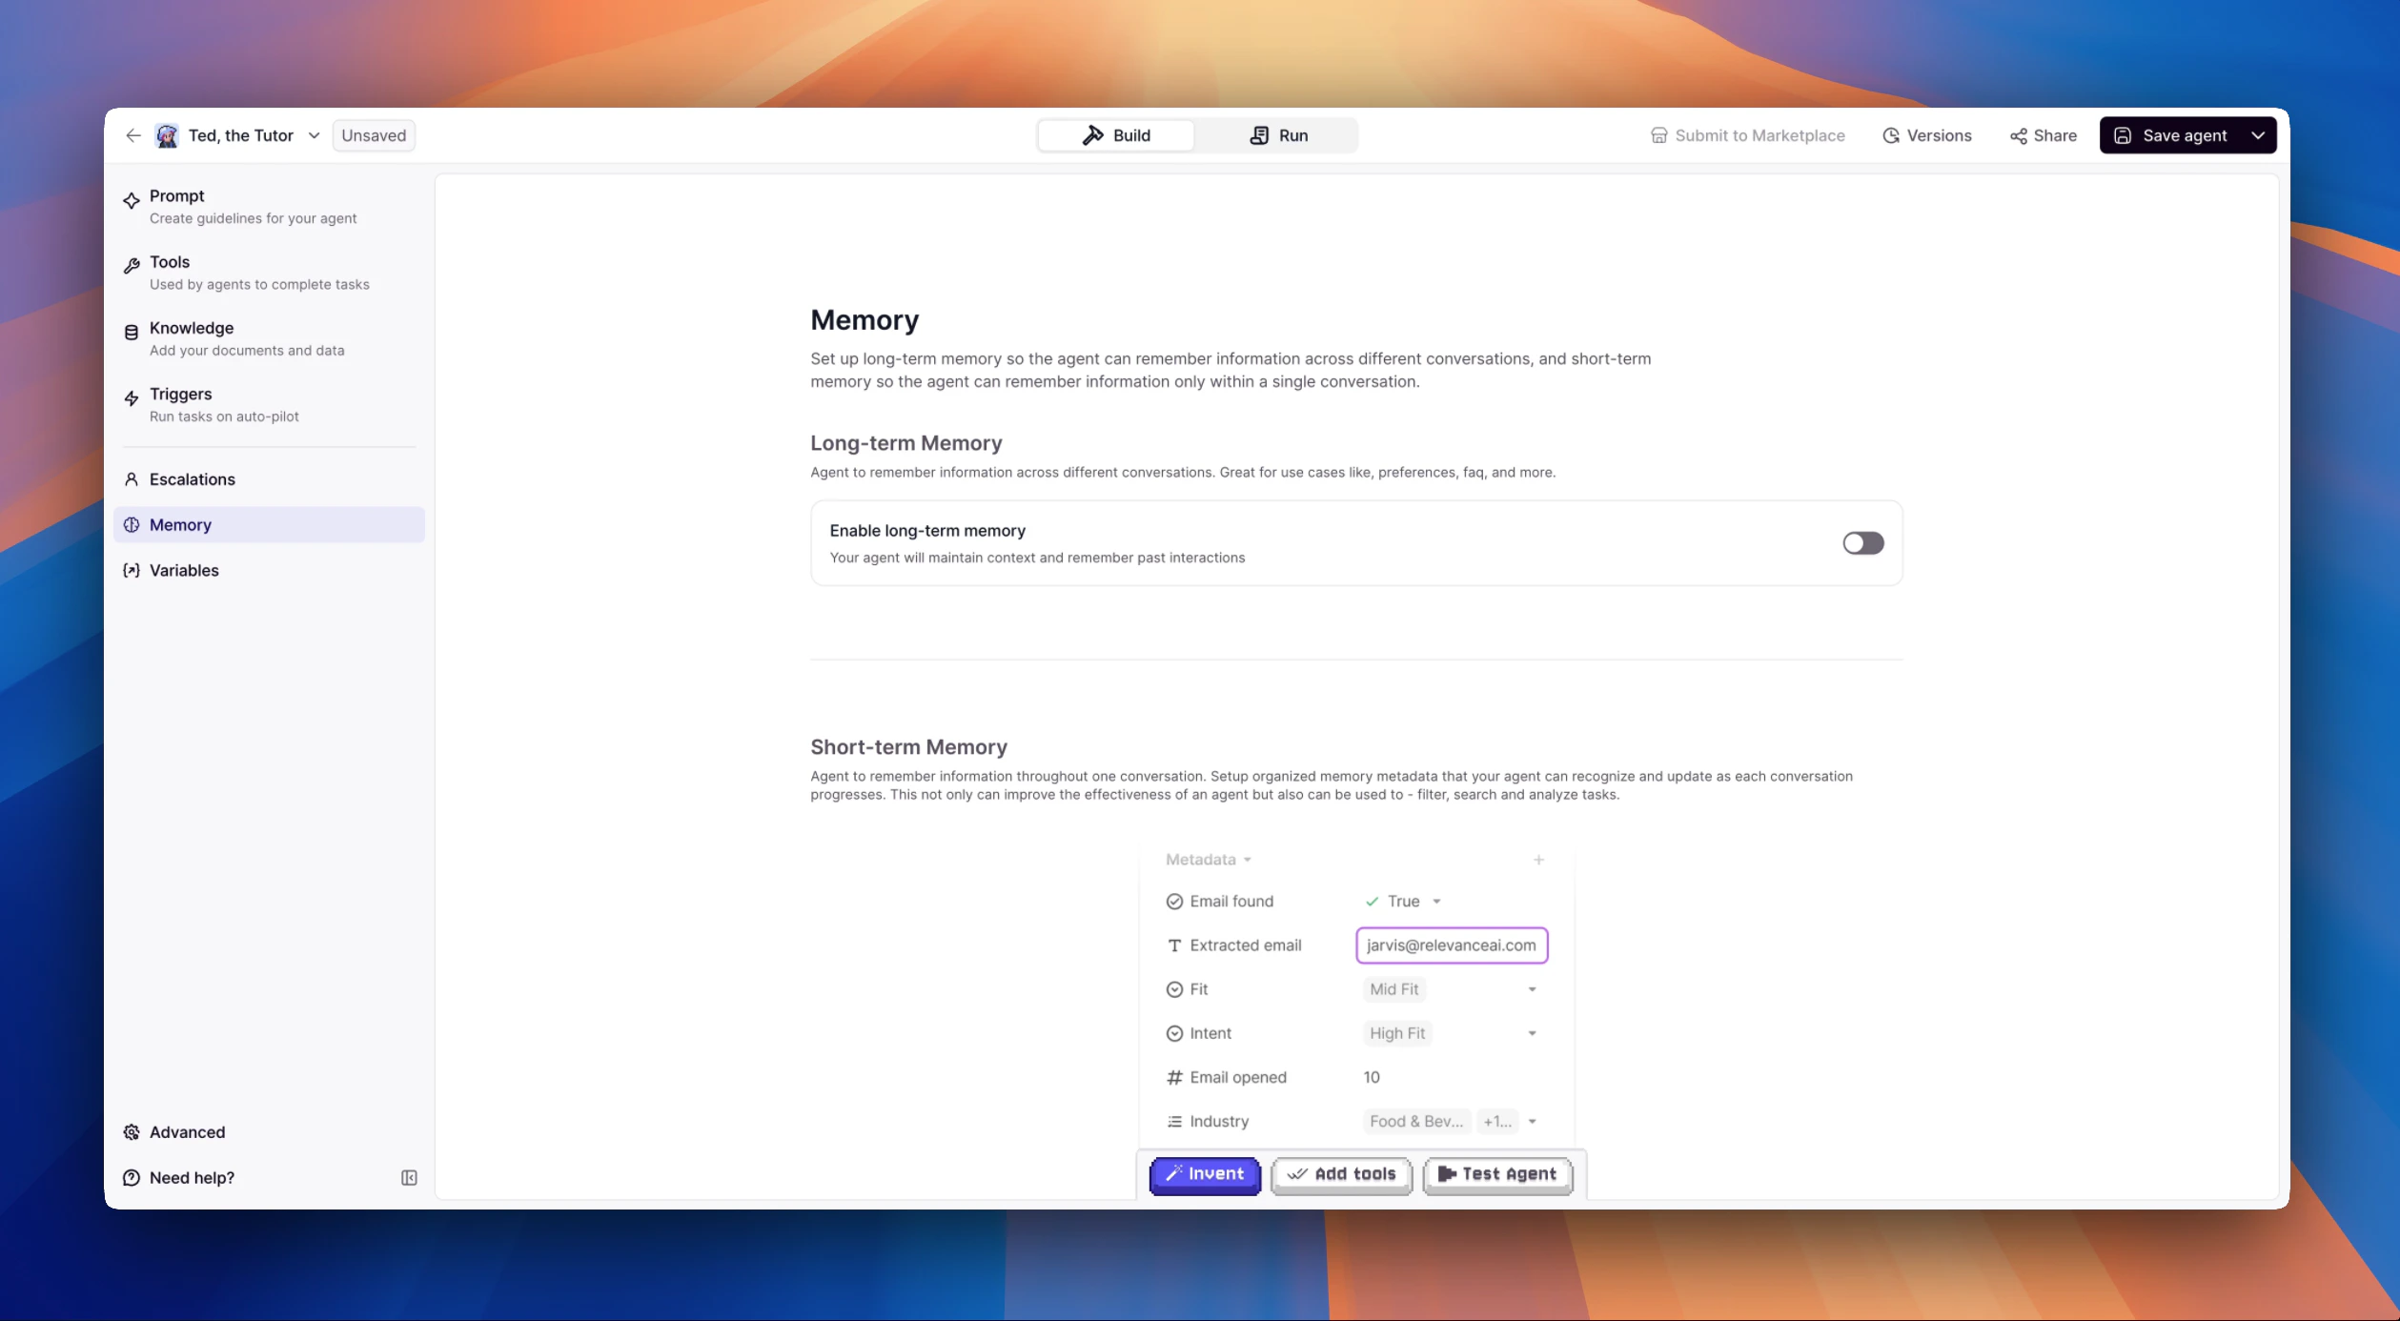Click Submit to Marketplace
Image resolution: width=2400 pixels, height=1321 pixels.
click(x=1747, y=135)
